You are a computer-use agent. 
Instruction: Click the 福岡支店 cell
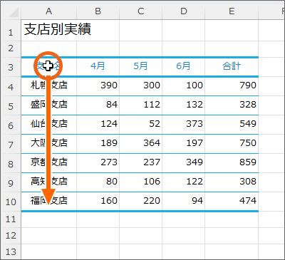coord(49,202)
